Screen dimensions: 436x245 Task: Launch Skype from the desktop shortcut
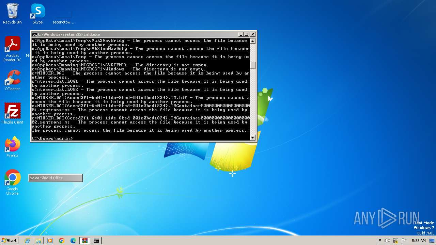tap(38, 14)
